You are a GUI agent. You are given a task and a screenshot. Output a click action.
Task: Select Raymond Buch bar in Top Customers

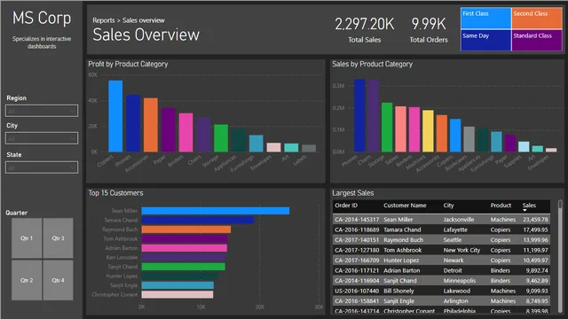click(x=186, y=230)
